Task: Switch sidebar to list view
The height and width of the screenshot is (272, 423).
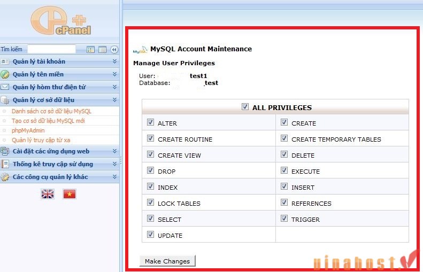Action: point(102,50)
